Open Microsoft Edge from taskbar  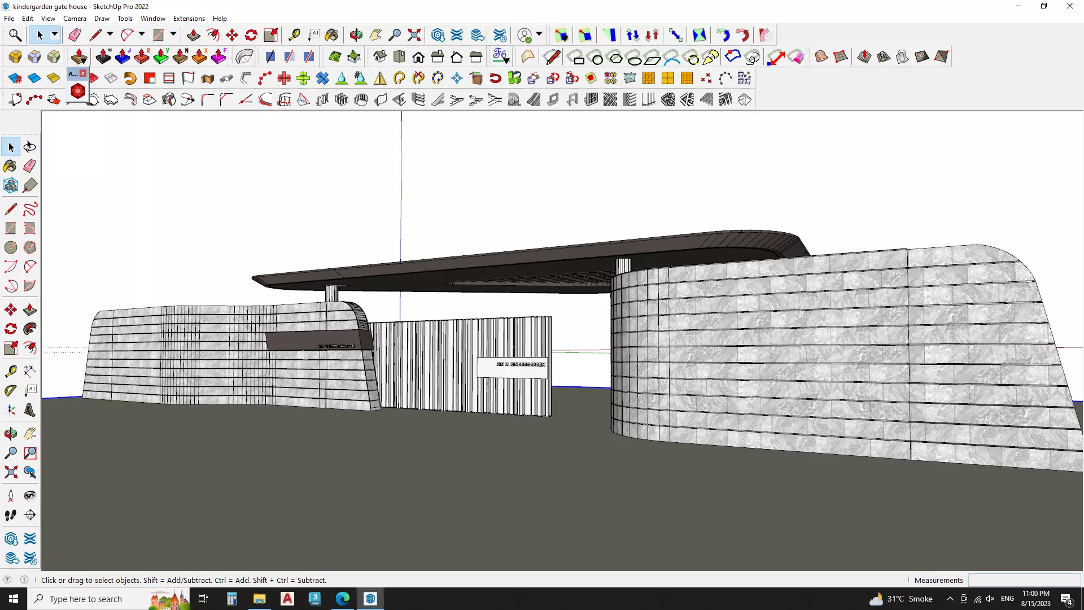343,599
